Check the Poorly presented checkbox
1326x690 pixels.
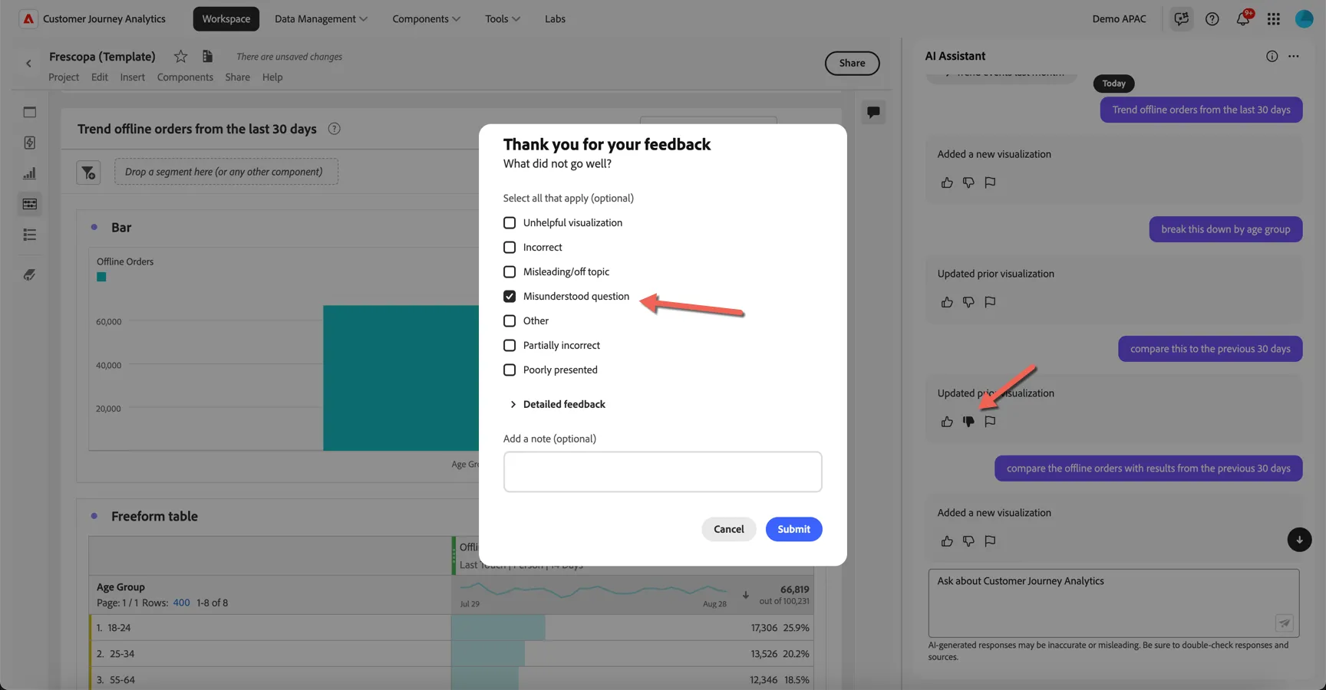510,370
